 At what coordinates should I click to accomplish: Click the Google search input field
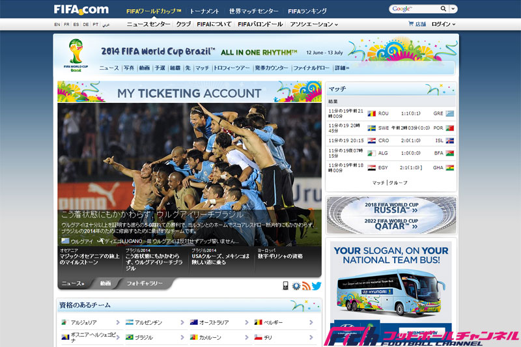click(414, 9)
